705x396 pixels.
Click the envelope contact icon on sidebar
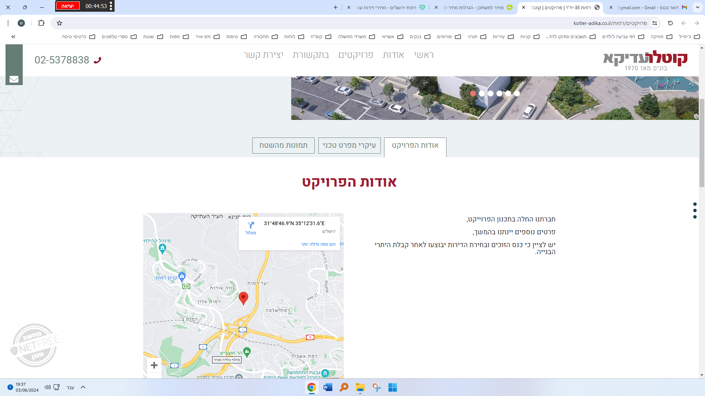(14, 79)
